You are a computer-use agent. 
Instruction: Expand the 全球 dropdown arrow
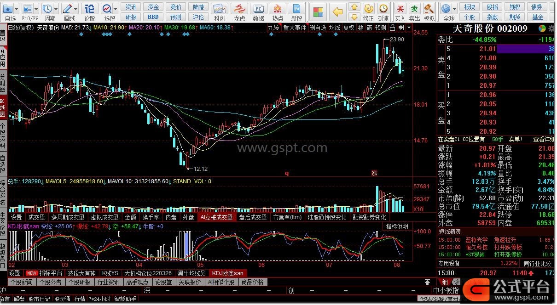(454, 9)
